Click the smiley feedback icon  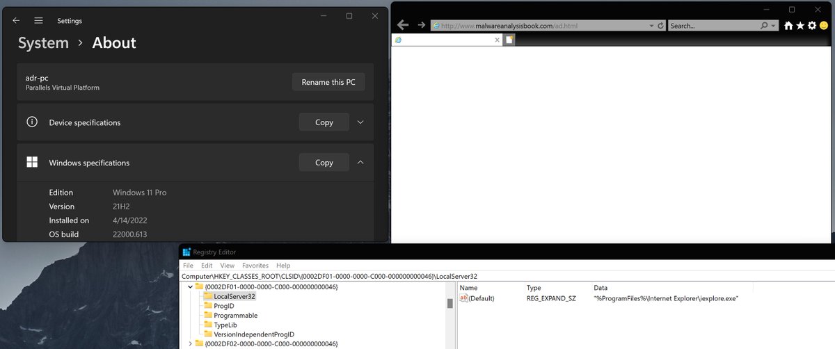[x=823, y=26]
